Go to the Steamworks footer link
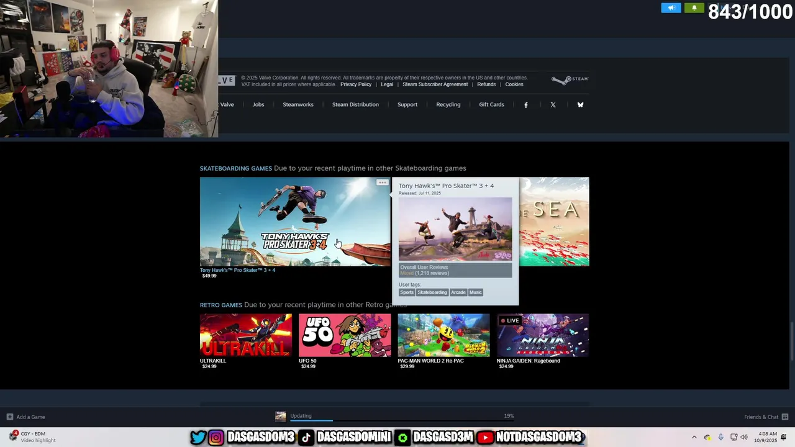The width and height of the screenshot is (795, 447). tap(298, 104)
